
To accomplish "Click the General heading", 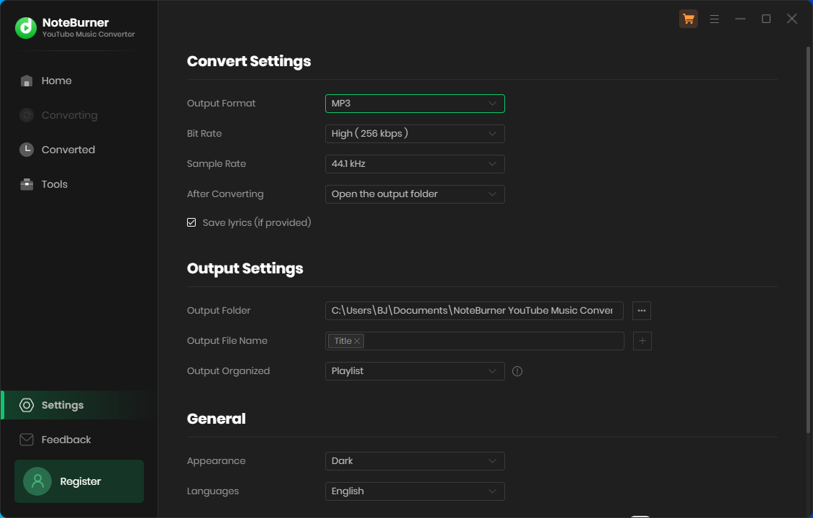I will pyautogui.click(x=217, y=419).
